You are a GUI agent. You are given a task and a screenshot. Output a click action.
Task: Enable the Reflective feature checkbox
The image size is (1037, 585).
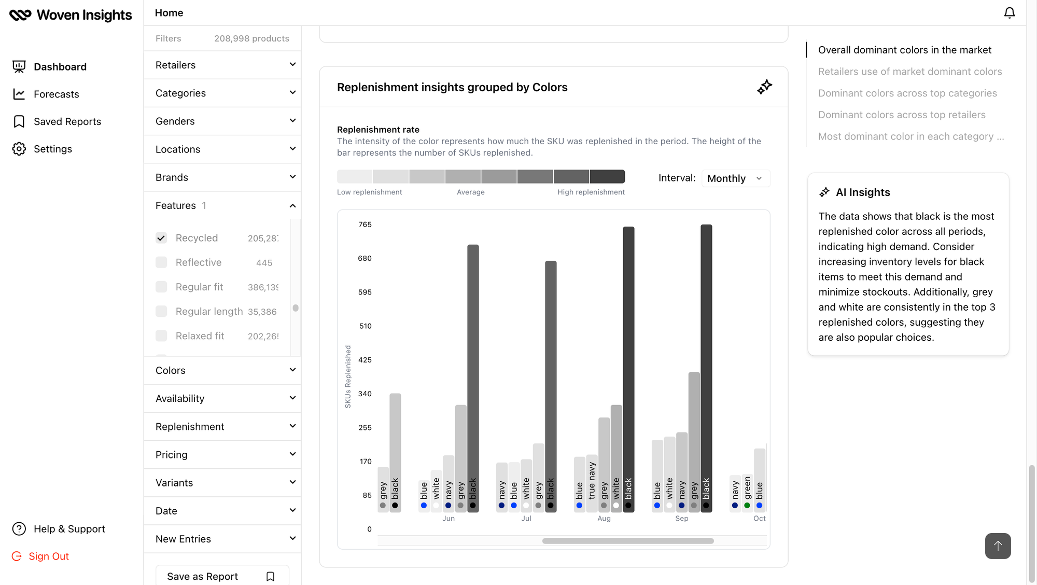(161, 262)
